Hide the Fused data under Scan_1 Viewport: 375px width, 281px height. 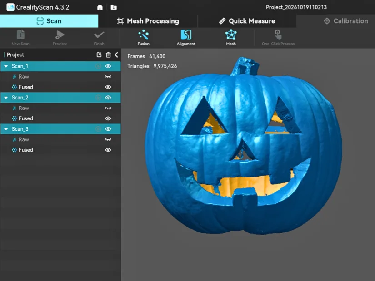point(108,87)
